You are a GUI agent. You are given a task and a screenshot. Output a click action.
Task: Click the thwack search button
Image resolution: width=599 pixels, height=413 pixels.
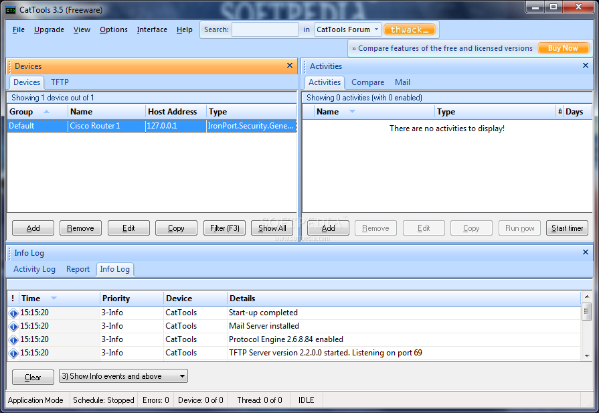[x=410, y=29]
